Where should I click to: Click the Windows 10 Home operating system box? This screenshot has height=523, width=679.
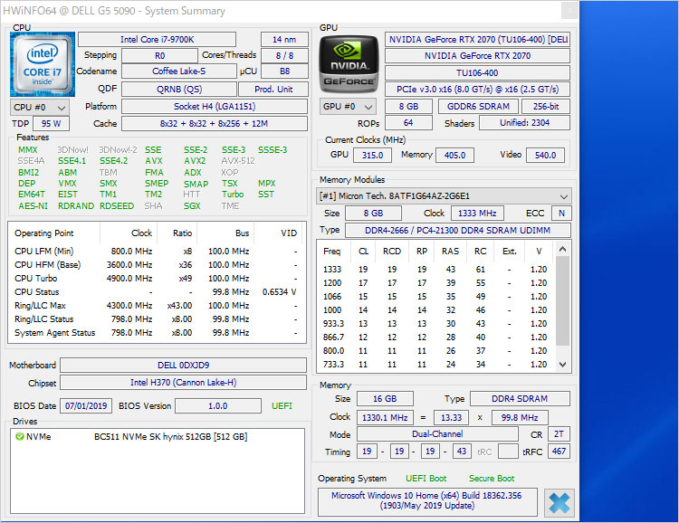click(426, 502)
